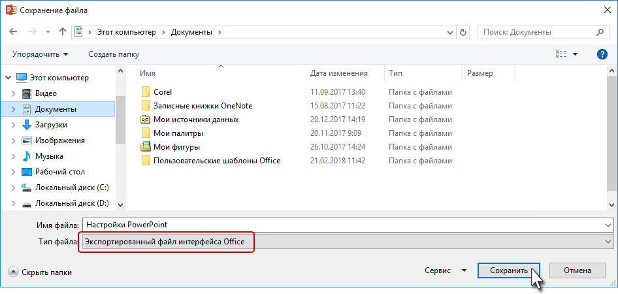Image resolution: width=618 pixels, height=294 pixels.
Task: Click the search magnifier icon
Action: click(600, 32)
